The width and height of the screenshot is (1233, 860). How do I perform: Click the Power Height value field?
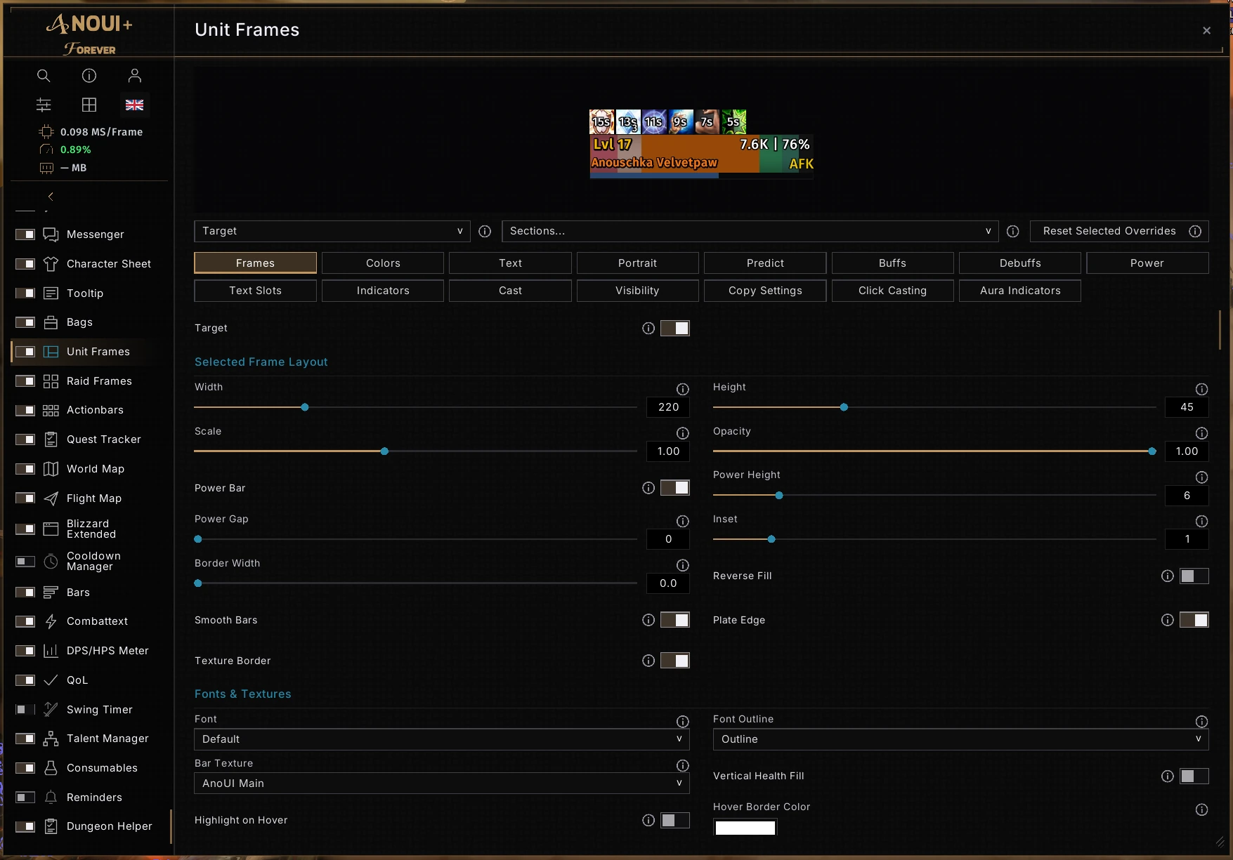tap(1187, 496)
